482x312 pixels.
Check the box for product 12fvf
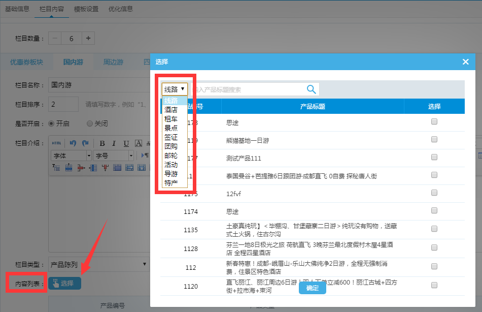coord(434,193)
